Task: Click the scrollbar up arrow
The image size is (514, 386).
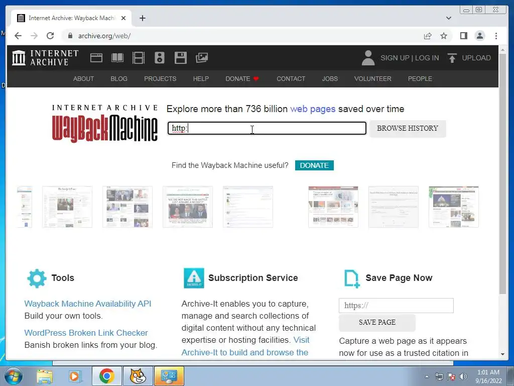Action: 502,50
